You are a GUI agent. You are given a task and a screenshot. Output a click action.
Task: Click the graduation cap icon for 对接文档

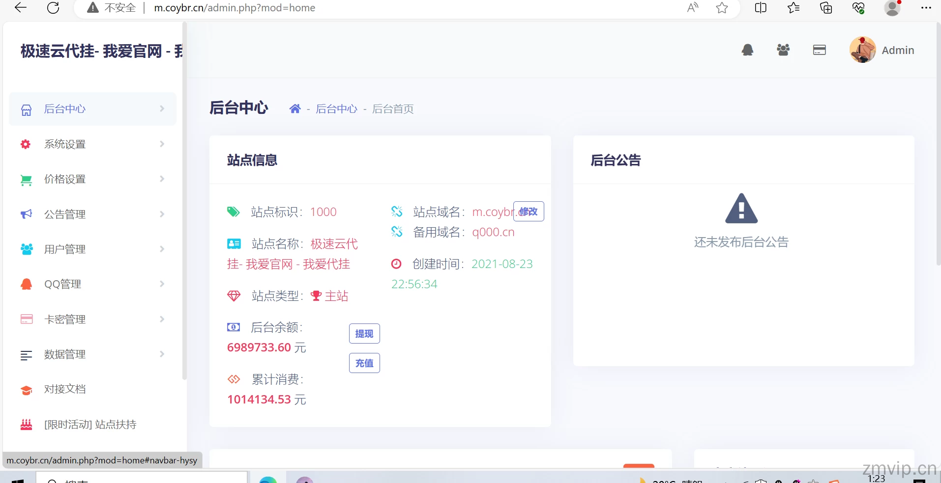coord(27,390)
